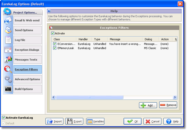Click the horizontal scrollbar thumb
The height and width of the screenshot is (130, 187).
click(89, 97)
